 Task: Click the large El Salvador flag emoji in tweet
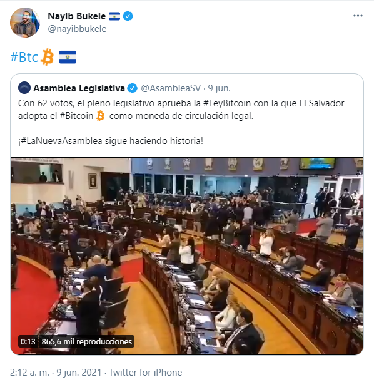pos(68,57)
